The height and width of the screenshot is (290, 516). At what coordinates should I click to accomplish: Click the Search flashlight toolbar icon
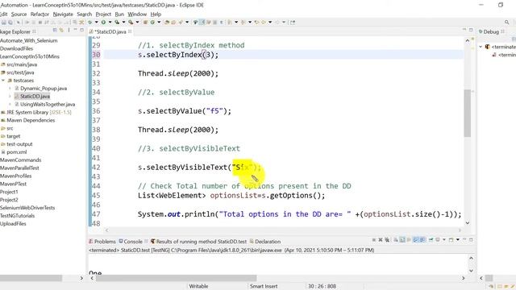tap(181, 23)
